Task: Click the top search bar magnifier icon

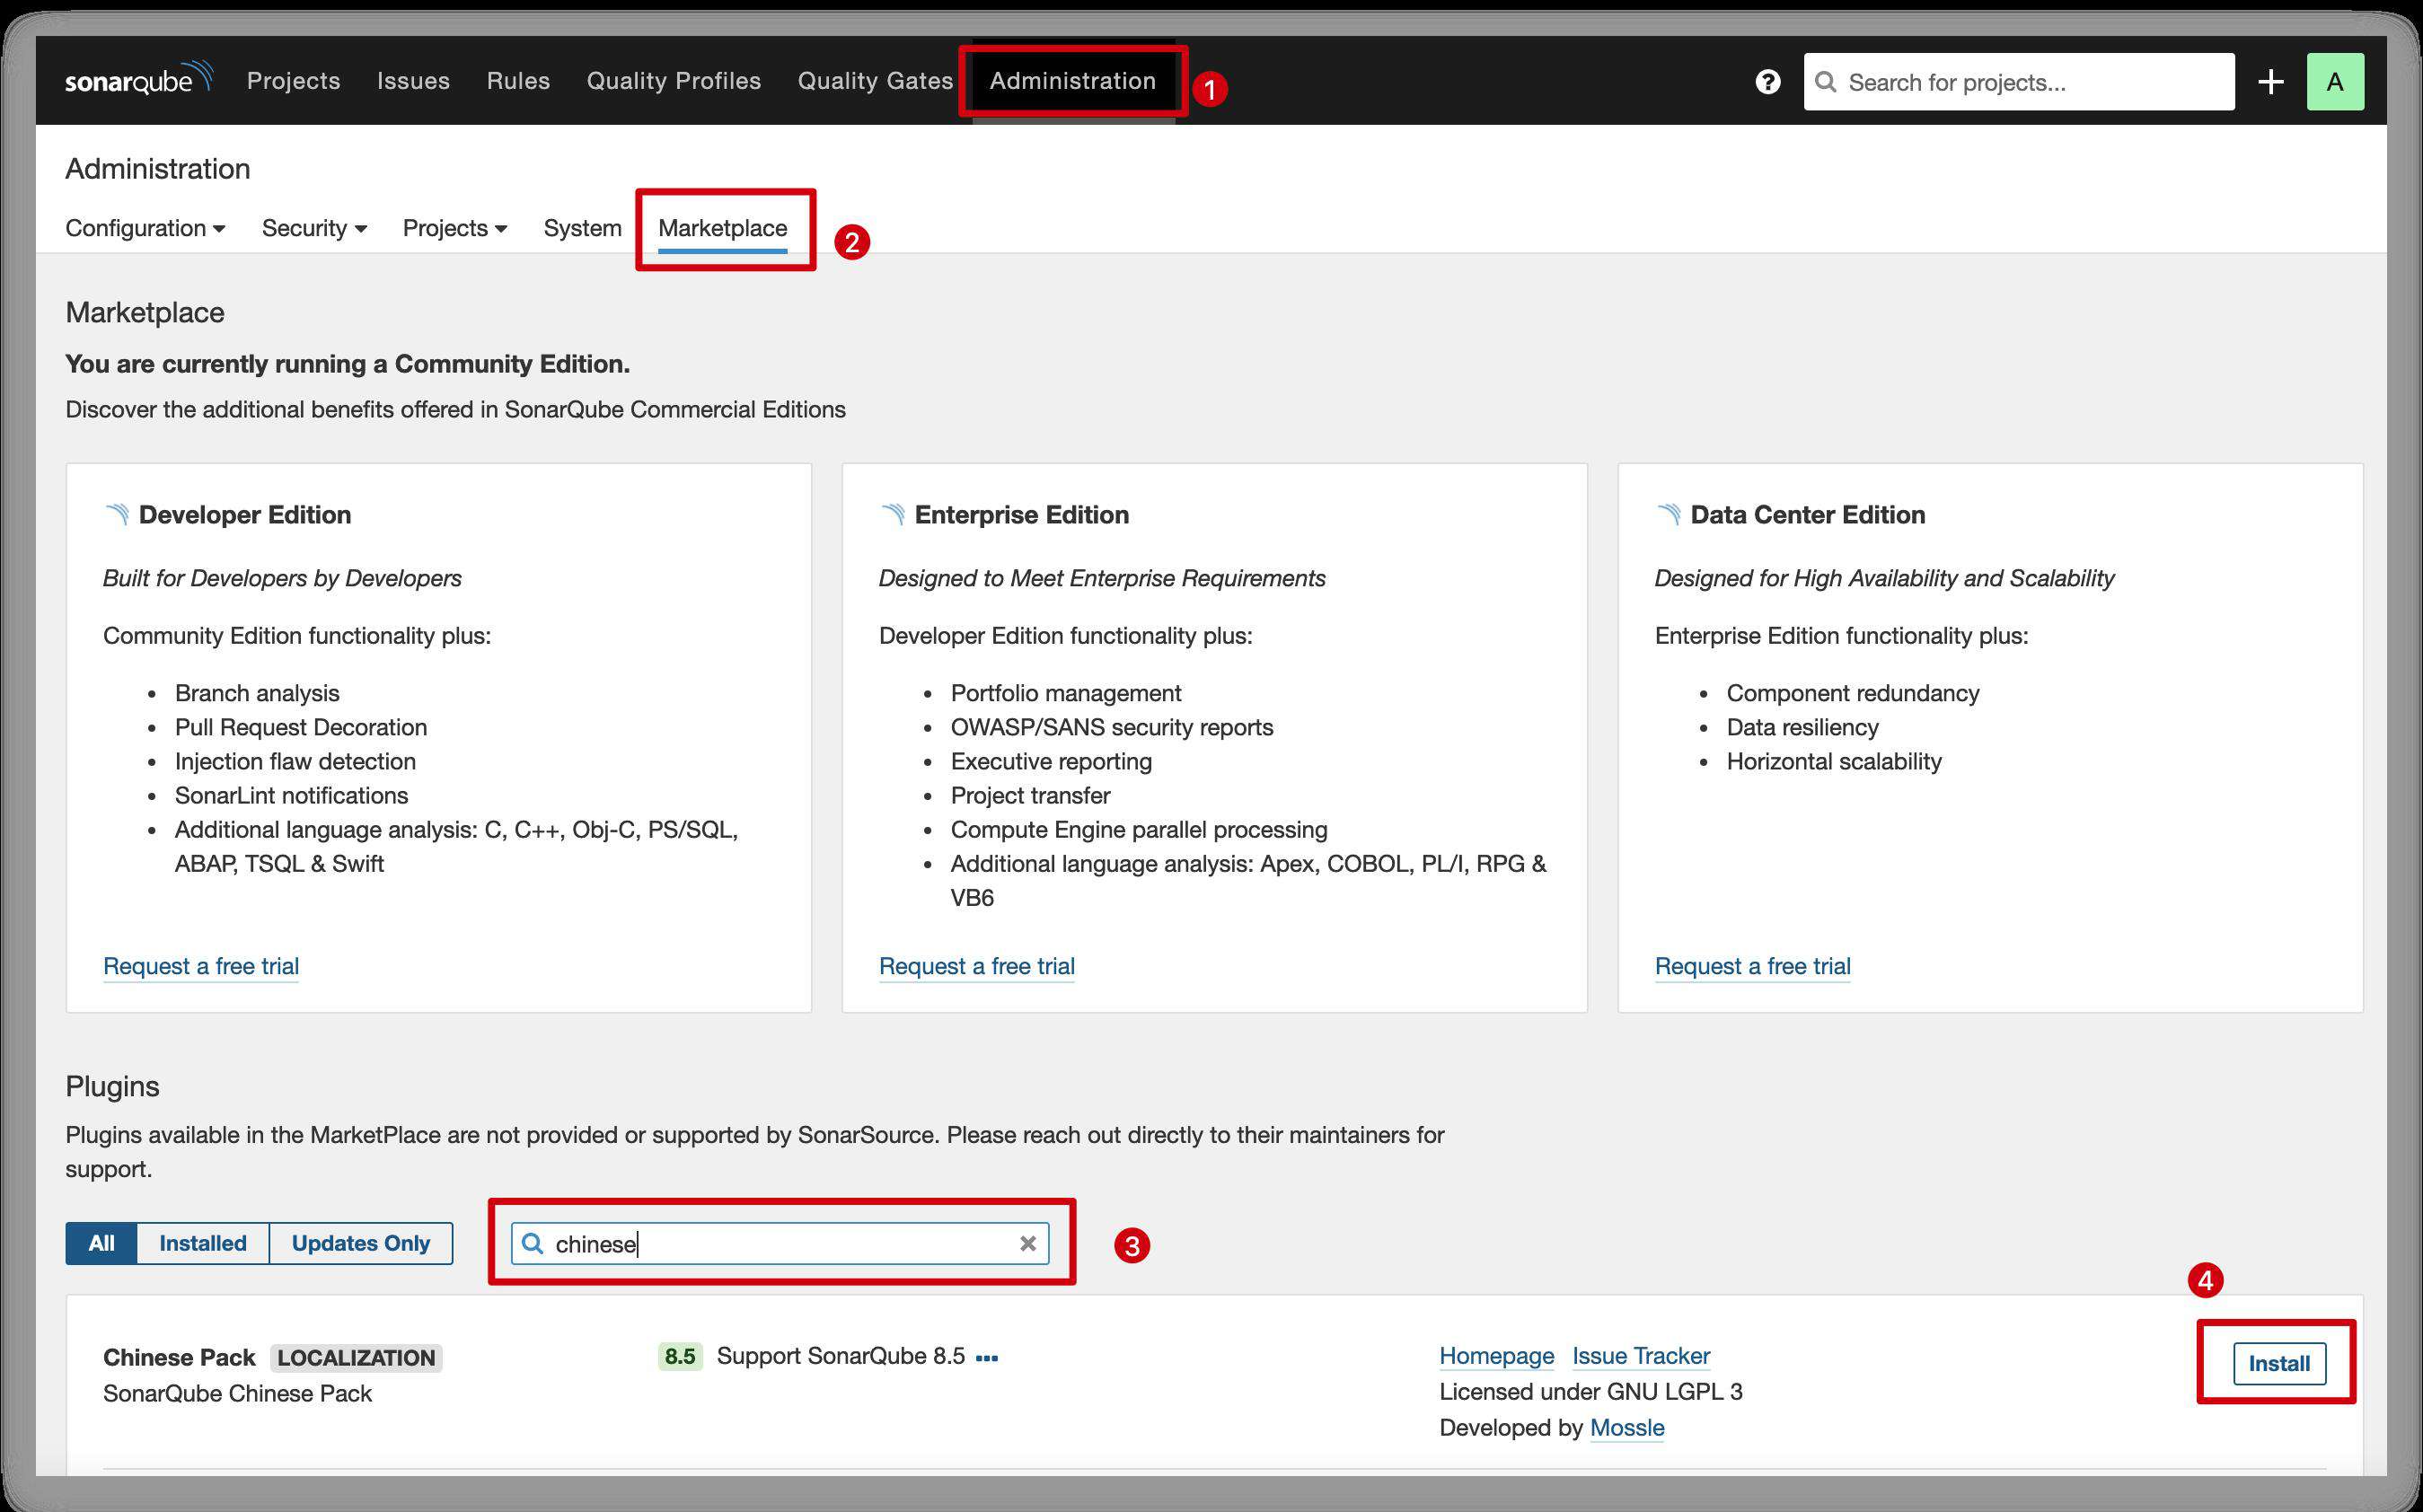Action: click(1825, 81)
